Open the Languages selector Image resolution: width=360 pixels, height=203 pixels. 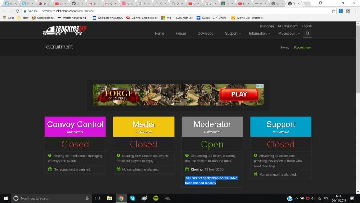[288, 26]
